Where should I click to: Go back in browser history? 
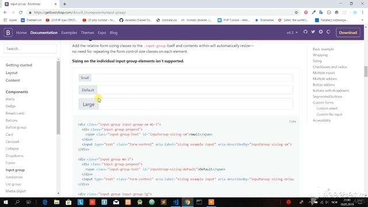pyautogui.click(x=5, y=13)
